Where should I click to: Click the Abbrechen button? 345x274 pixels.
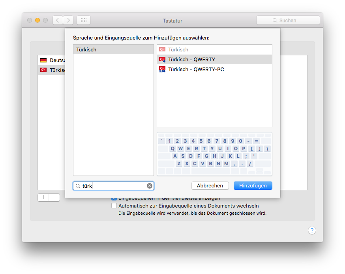[210, 185]
